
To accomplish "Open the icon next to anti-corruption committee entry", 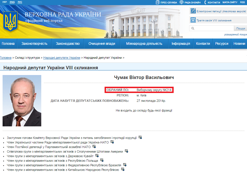I will pos(140,137).
